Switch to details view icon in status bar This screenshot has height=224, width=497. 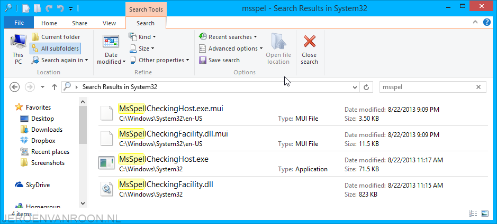point(473,213)
